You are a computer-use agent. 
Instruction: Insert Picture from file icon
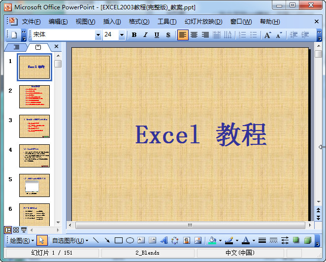click(198, 241)
